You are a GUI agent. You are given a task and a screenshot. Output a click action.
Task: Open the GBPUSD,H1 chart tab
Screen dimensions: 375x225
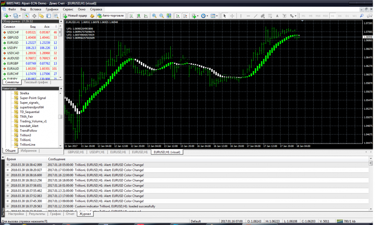click(x=76, y=152)
